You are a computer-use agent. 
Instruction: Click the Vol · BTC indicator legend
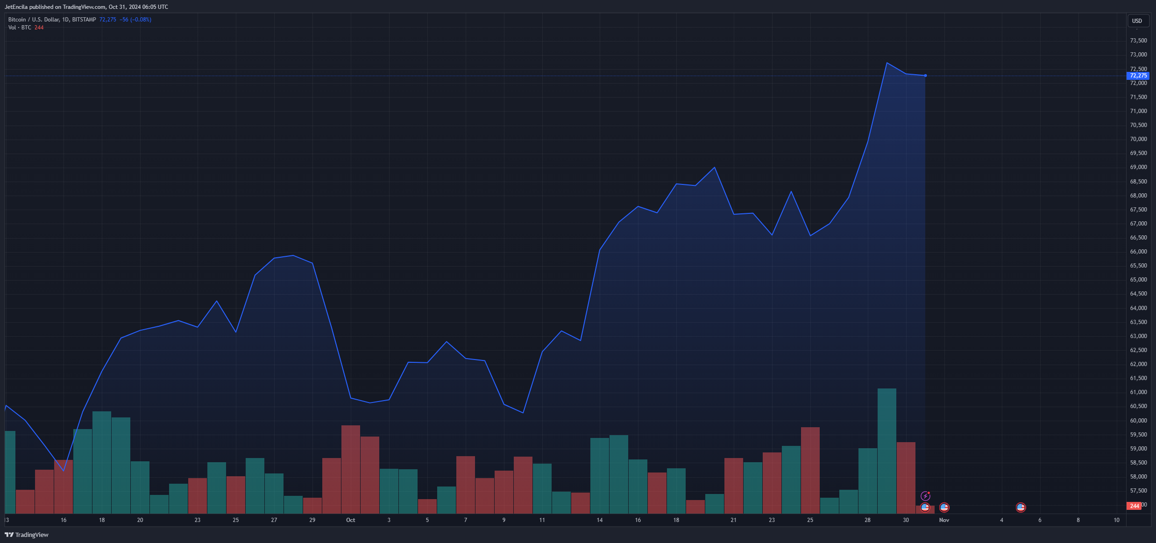click(x=20, y=28)
